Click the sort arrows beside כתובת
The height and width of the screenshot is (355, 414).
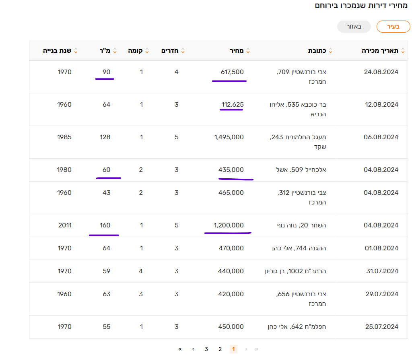330,51
